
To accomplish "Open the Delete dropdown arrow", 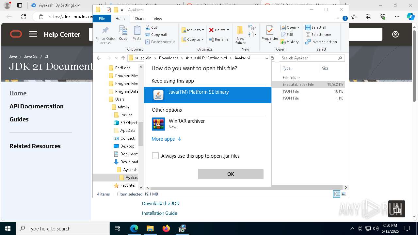I will [228, 30].
